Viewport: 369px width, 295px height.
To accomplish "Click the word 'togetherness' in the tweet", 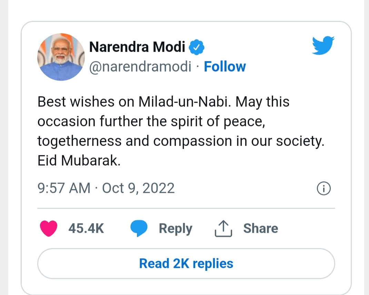I will click(x=80, y=142).
